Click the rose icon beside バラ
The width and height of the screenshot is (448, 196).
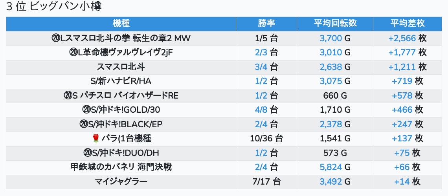pyautogui.click(x=95, y=138)
